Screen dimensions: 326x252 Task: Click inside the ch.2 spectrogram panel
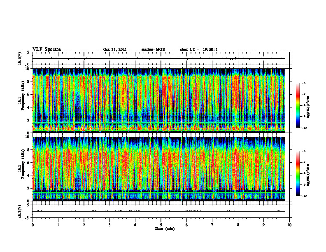(159, 169)
